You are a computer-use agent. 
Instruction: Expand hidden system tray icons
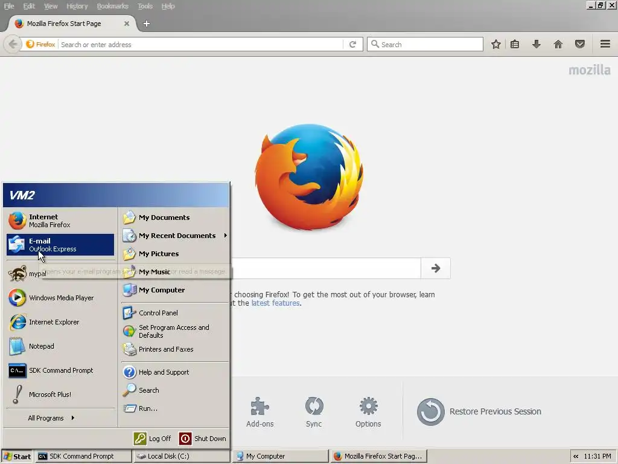(x=576, y=456)
